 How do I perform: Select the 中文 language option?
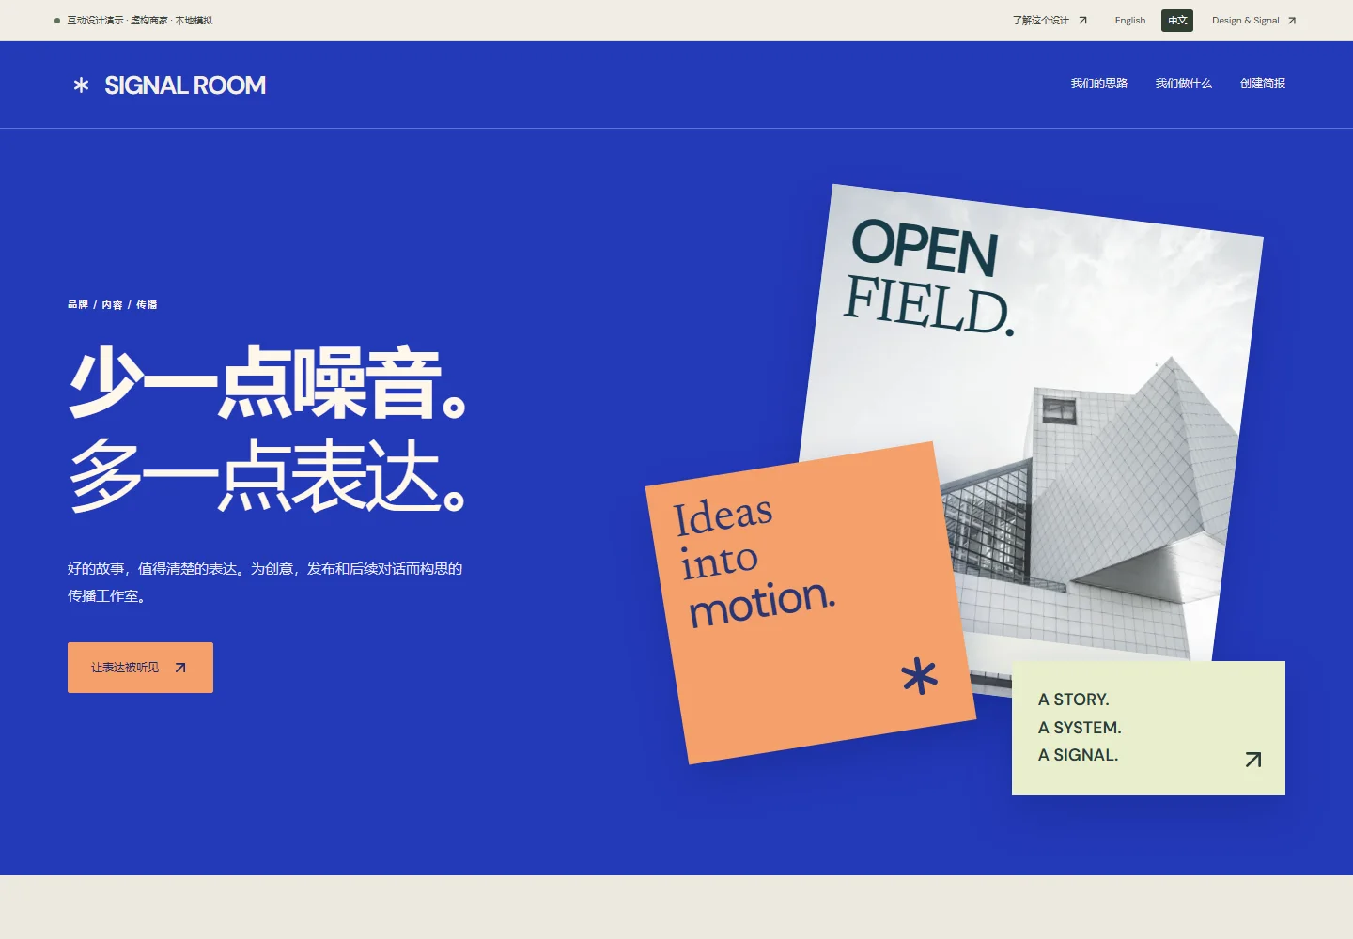[x=1177, y=21]
